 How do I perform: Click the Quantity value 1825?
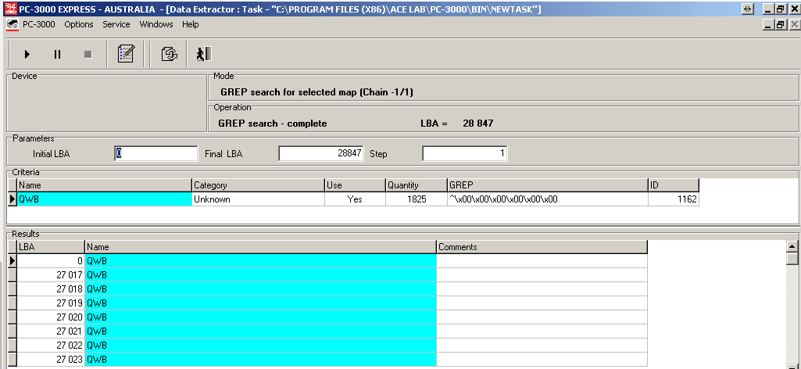(417, 199)
